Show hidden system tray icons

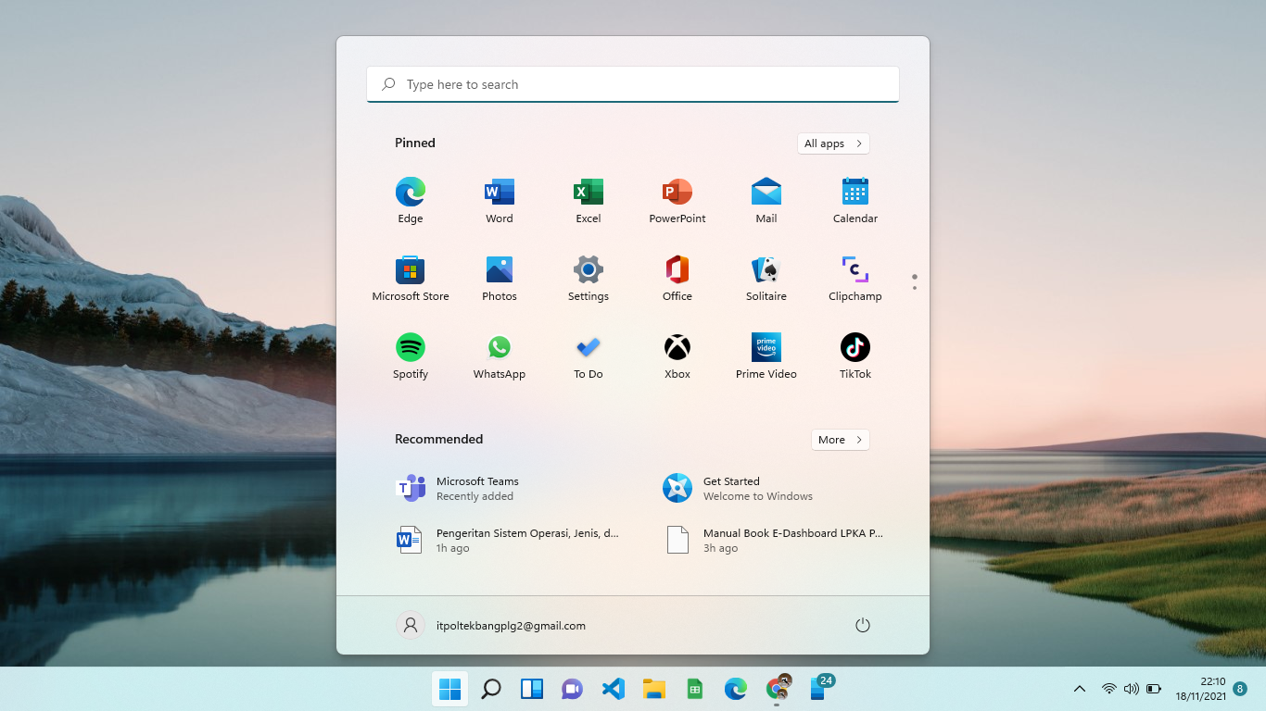[1080, 689]
